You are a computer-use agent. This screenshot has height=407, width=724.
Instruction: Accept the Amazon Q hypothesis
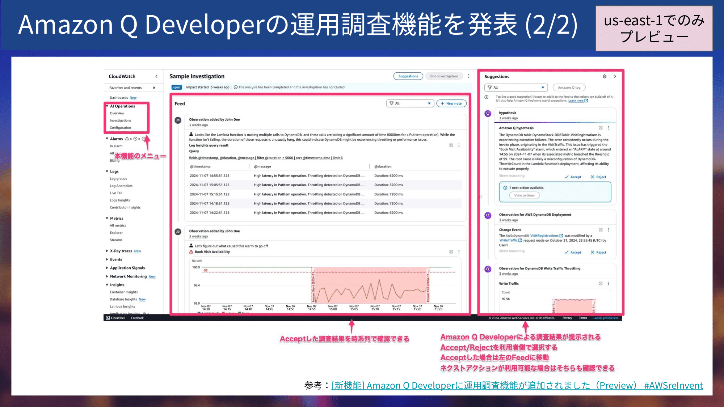pos(573,177)
